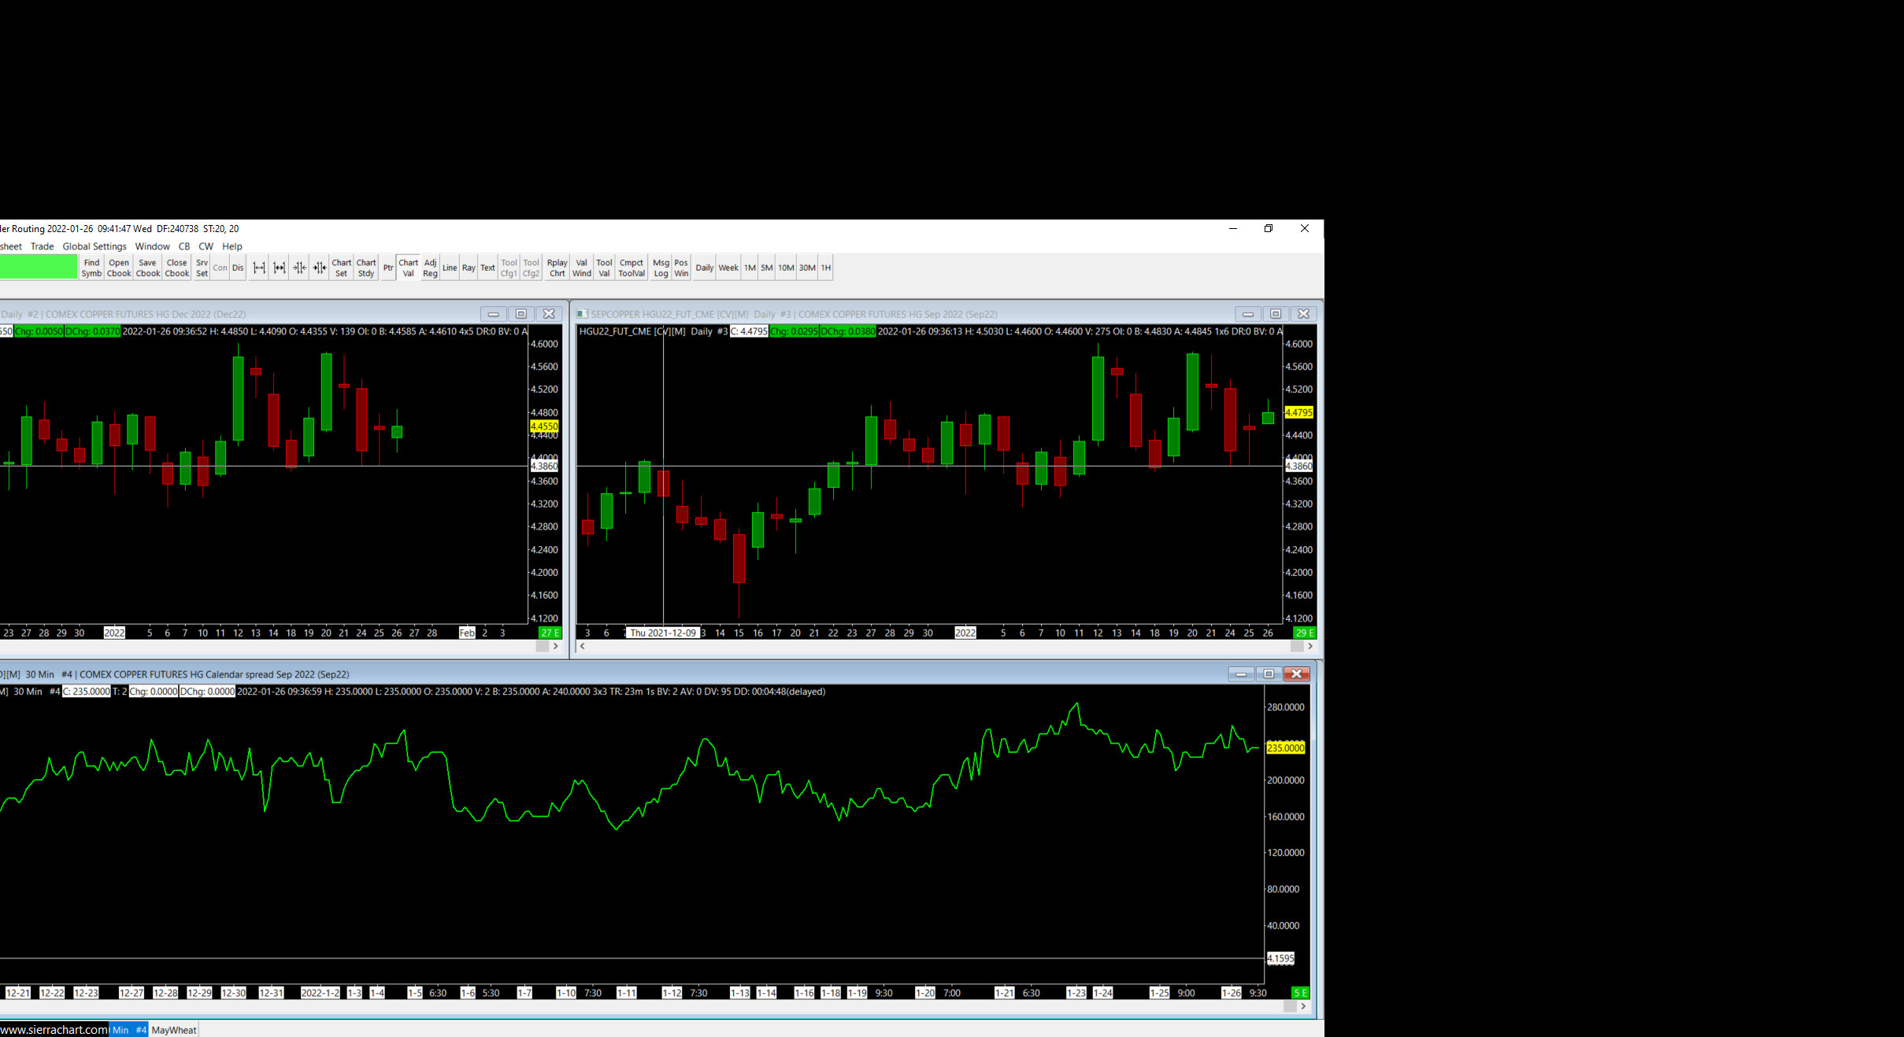Click the green status color box
The image size is (1904, 1037).
click(x=38, y=268)
